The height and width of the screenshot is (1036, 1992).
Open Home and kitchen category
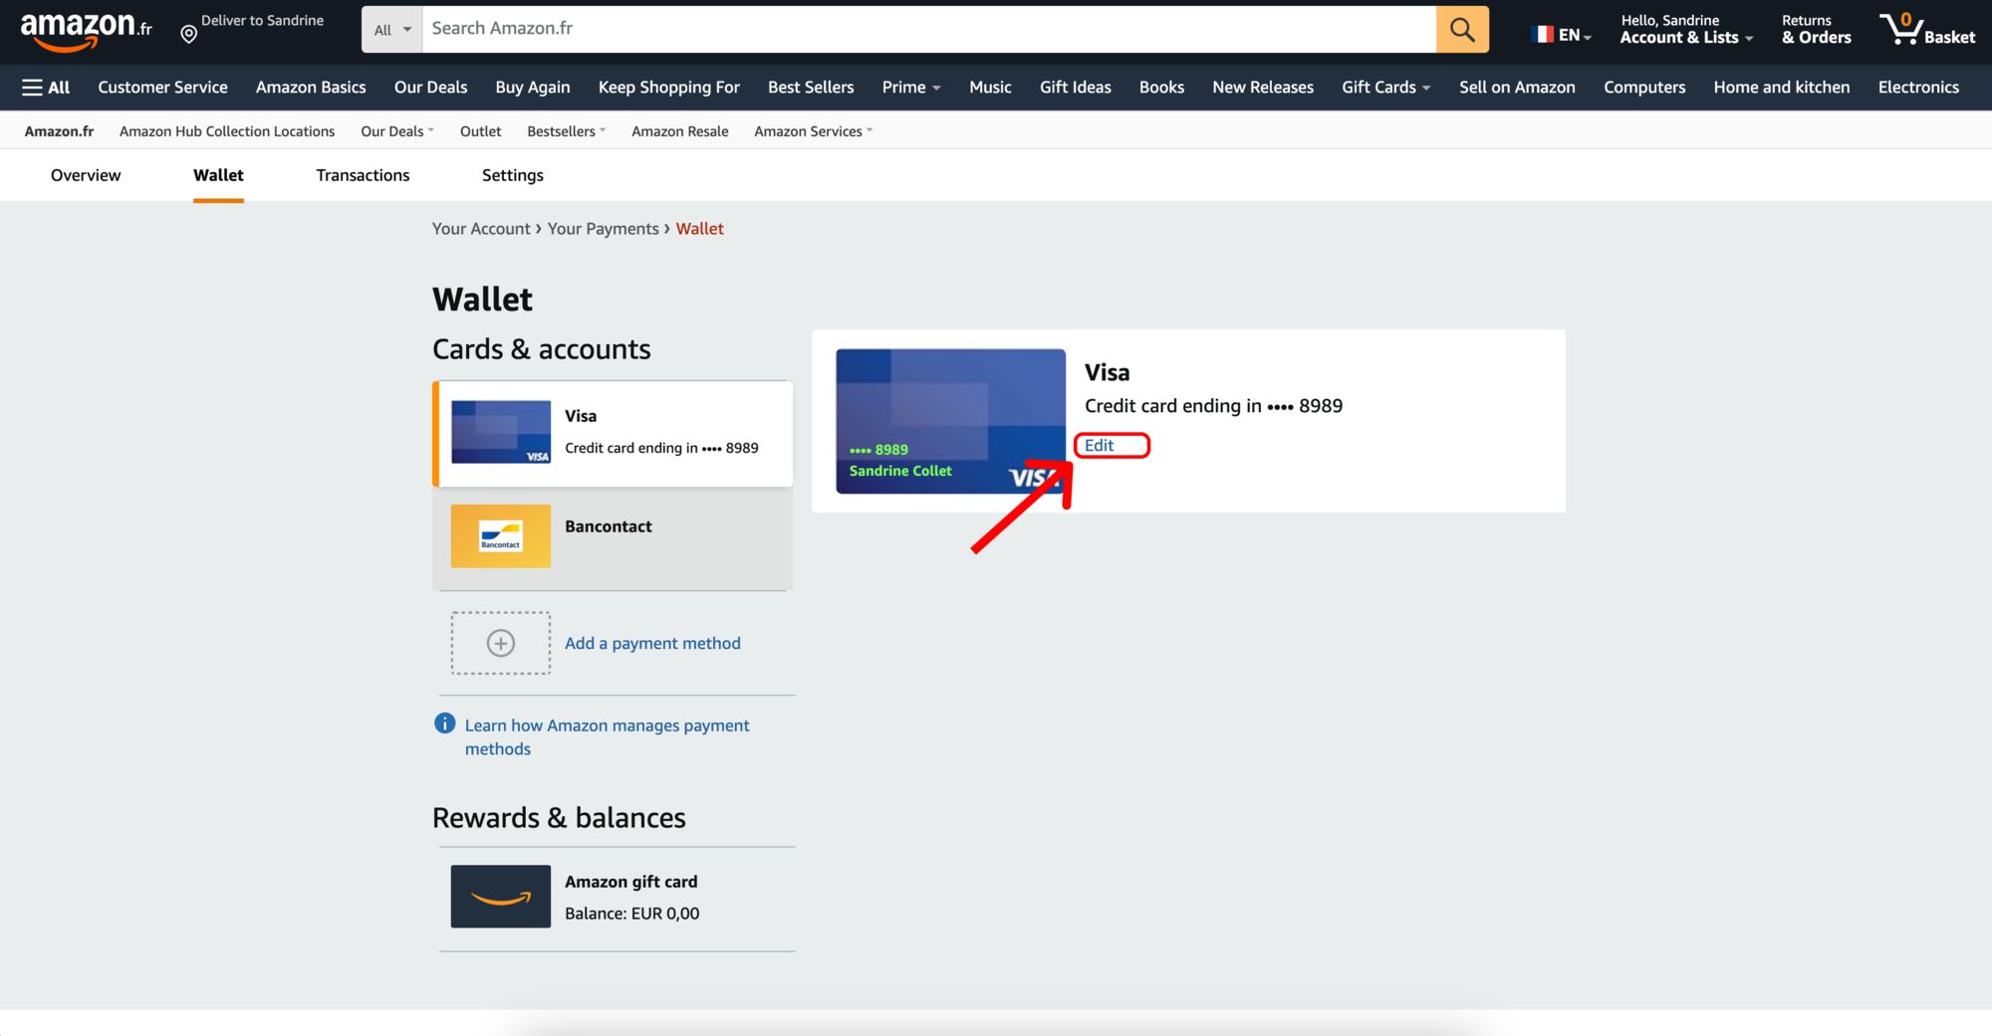coord(1781,88)
